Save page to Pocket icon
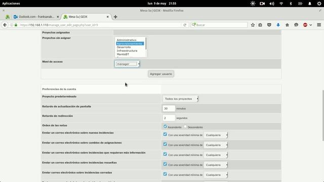324x182 pixels. (x=269, y=25)
